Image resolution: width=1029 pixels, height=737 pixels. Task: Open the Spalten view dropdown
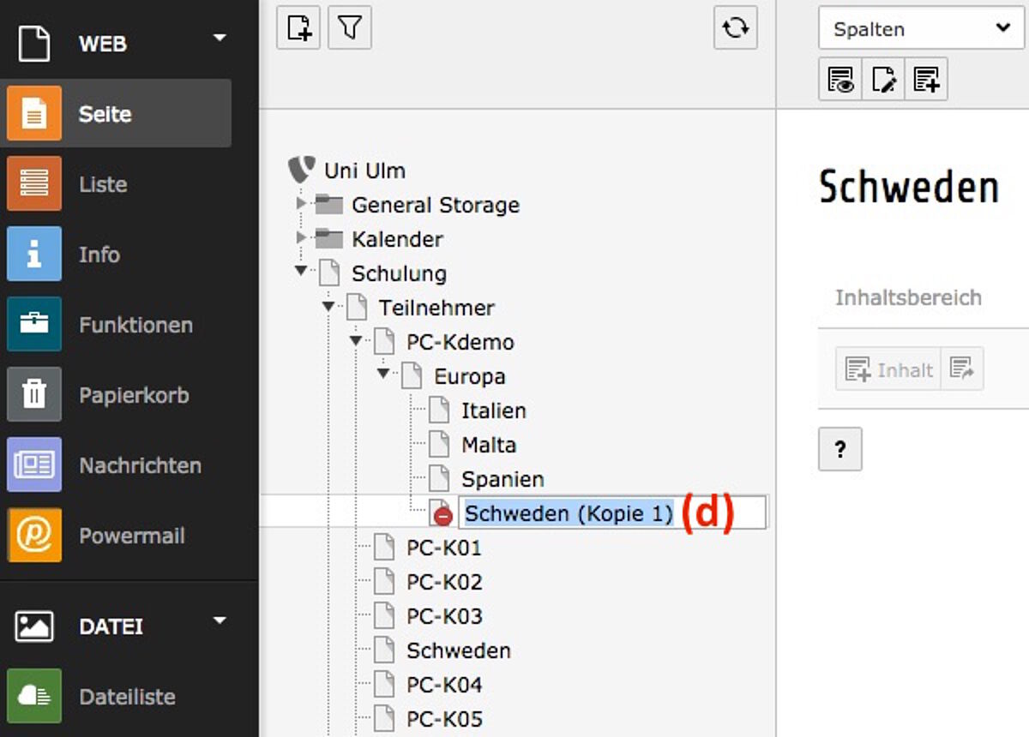coord(922,28)
